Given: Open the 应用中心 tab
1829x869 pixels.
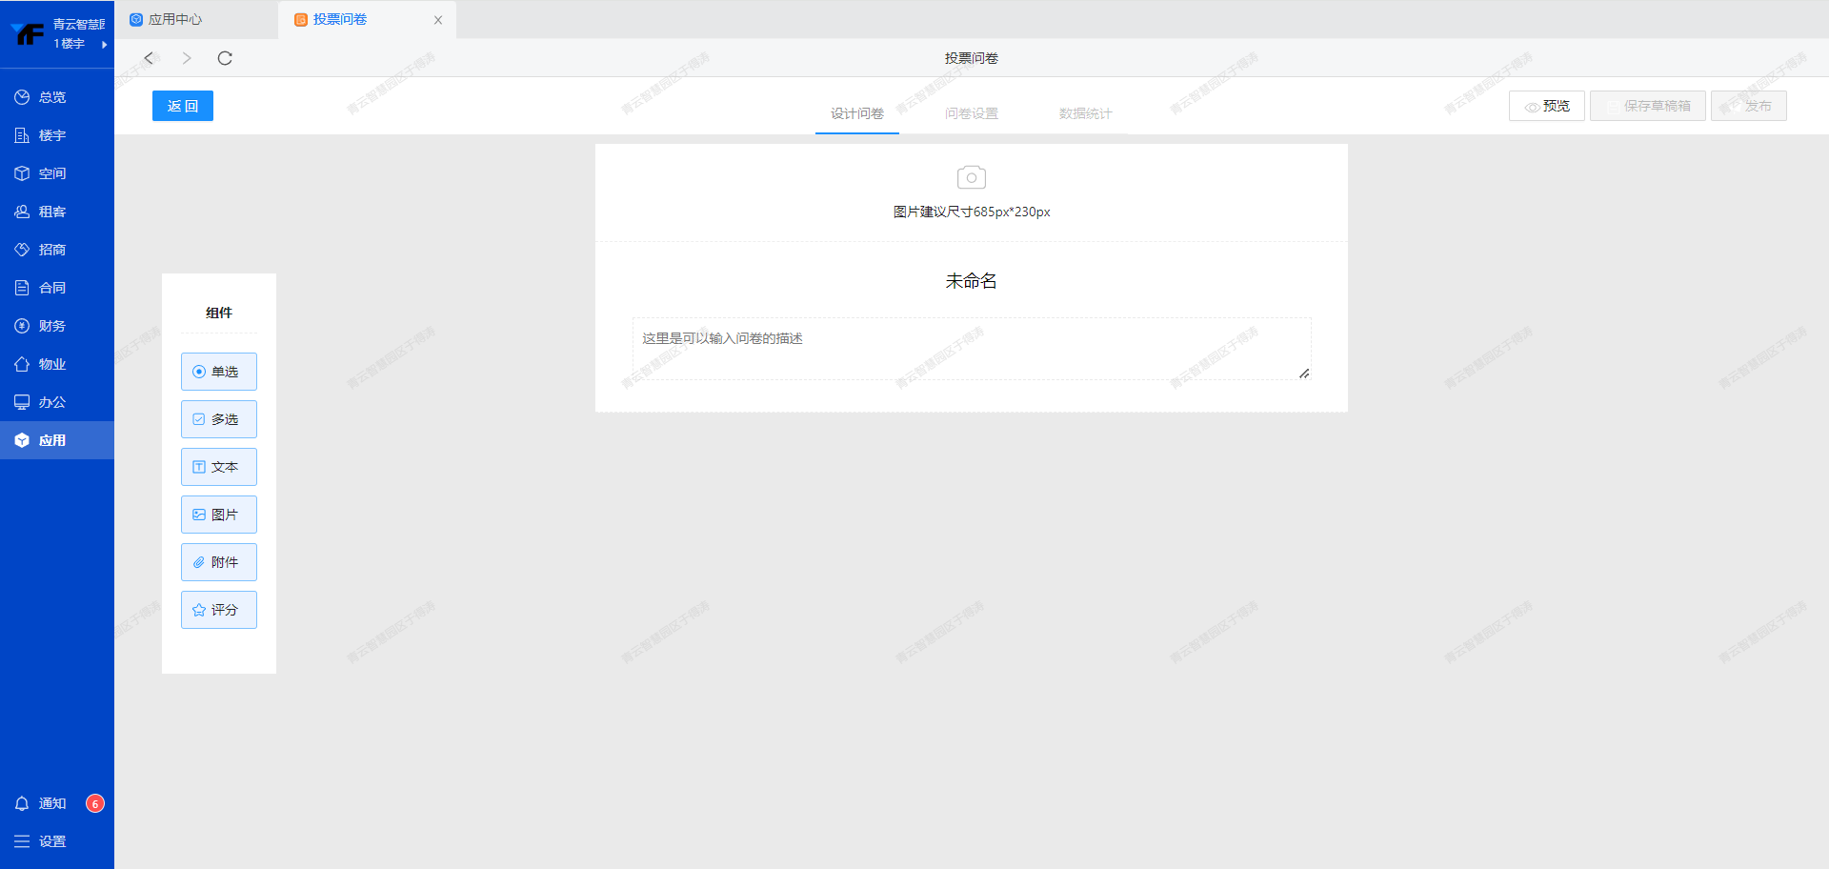Looking at the screenshot, I should pos(175,19).
